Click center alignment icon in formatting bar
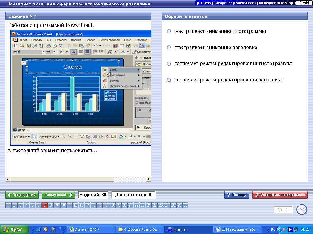The image size is (313, 234). tap(87, 52)
